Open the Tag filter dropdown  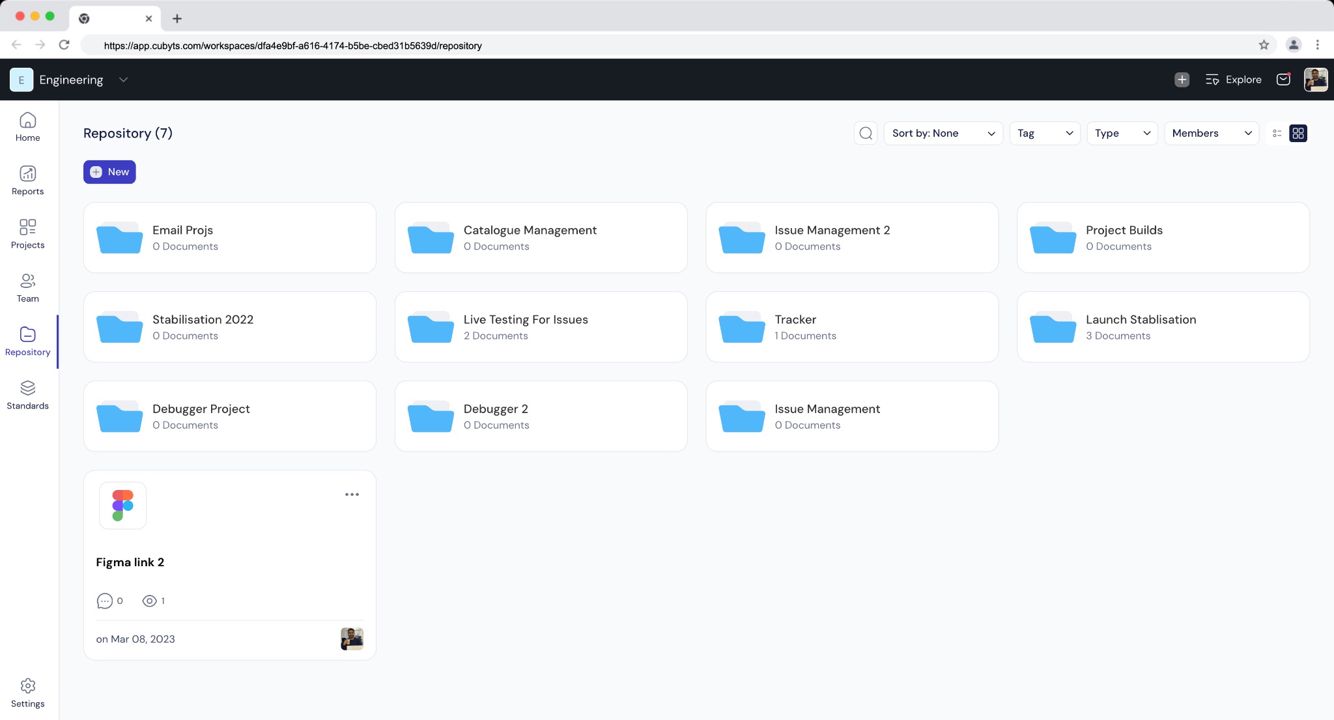click(x=1045, y=133)
